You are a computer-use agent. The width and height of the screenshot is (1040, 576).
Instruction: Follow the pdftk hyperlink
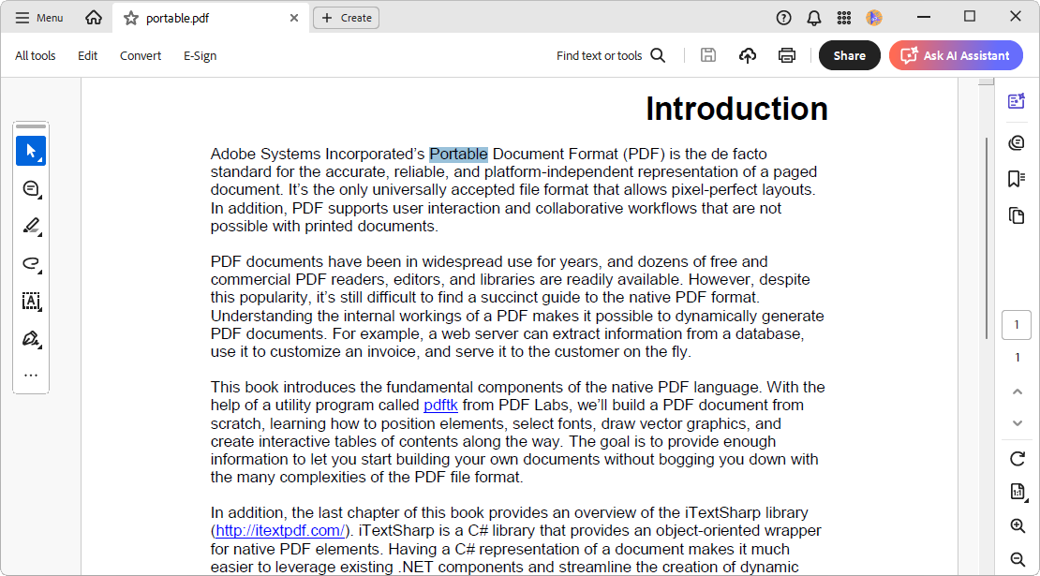[440, 405]
